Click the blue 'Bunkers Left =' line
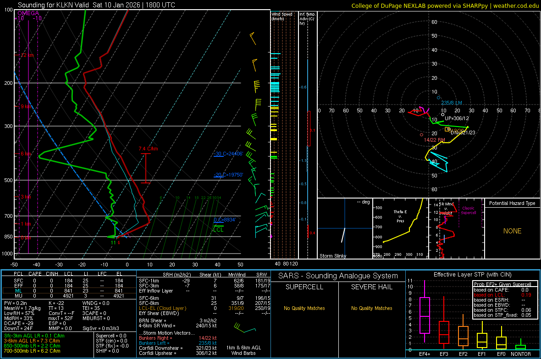This screenshot has width=541, height=359. (x=178, y=343)
